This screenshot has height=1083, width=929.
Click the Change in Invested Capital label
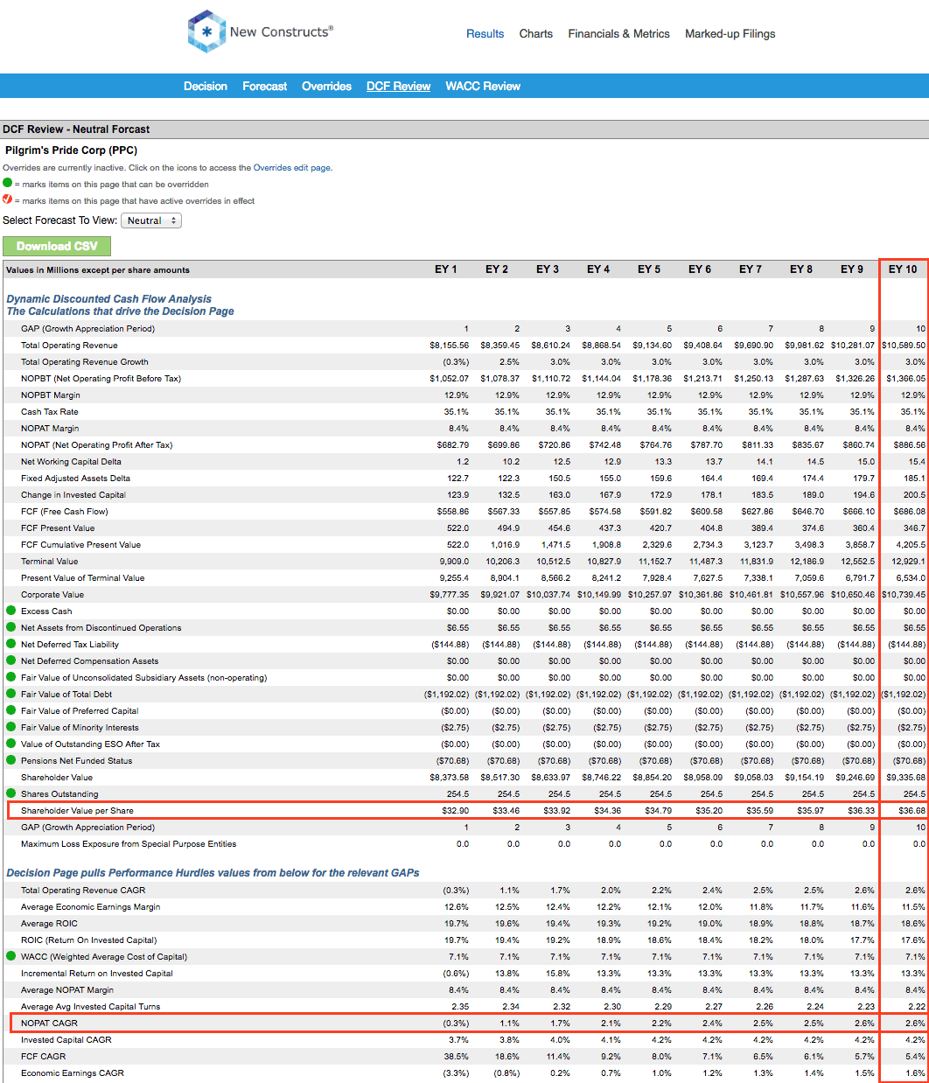(x=73, y=495)
